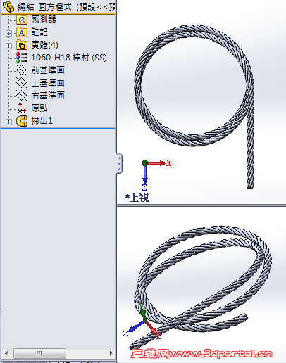The width and height of the screenshot is (286, 363).
Task: Select the 右基準面 right plane
Action: (x=48, y=96)
